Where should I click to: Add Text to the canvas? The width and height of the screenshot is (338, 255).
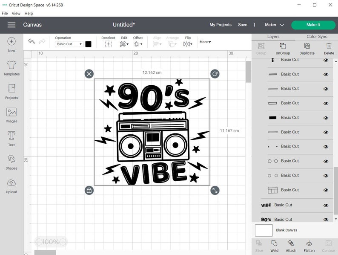coord(11,139)
